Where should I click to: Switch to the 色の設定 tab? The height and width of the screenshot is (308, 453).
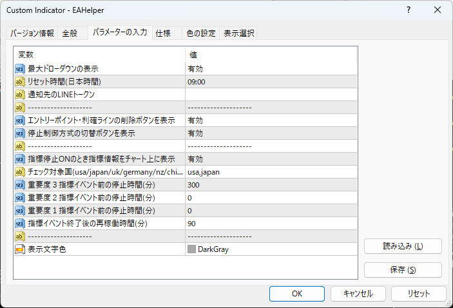pyautogui.click(x=200, y=34)
